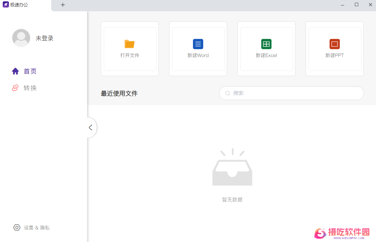The height and width of the screenshot is (242, 376).
Task: Click the 新建Excel label text
Action: click(x=266, y=55)
